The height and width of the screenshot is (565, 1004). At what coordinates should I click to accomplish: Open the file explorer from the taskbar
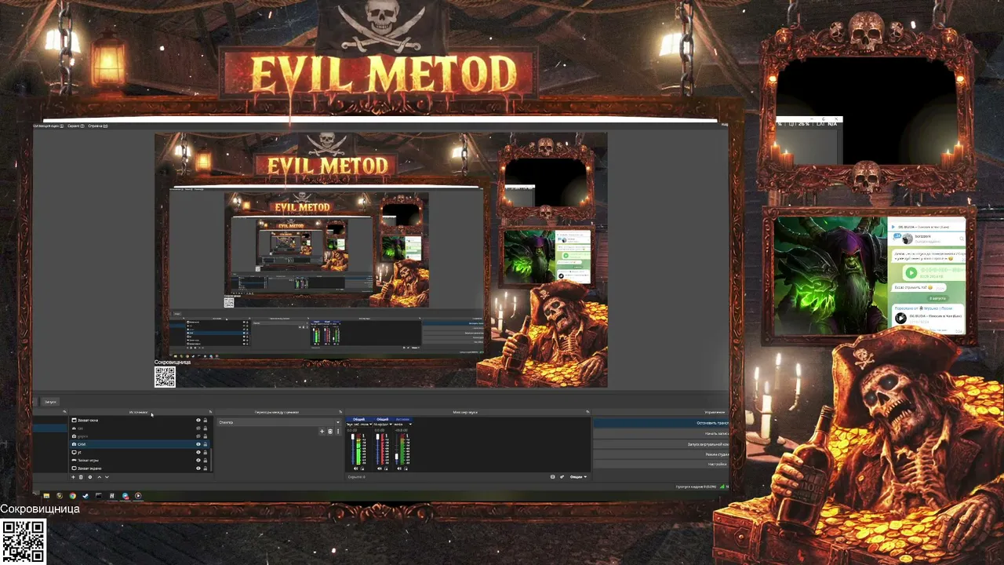46,496
